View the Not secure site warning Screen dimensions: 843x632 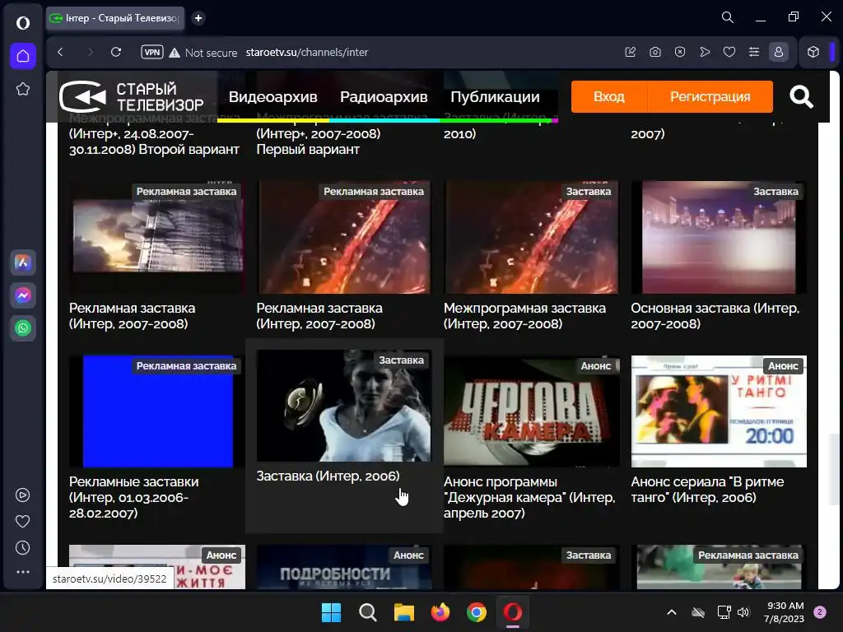tap(203, 53)
